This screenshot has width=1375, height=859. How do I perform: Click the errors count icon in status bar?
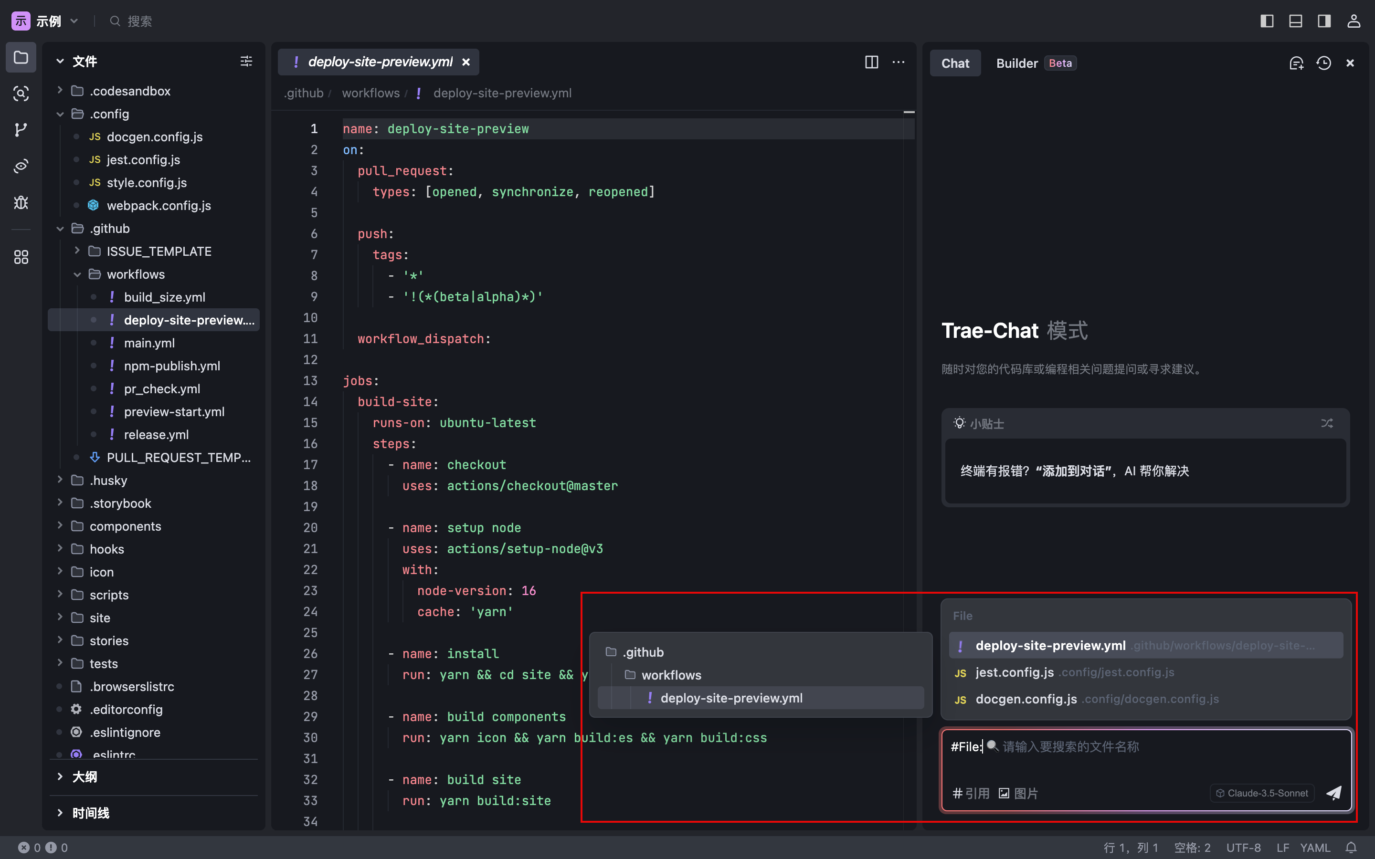pyautogui.click(x=24, y=848)
